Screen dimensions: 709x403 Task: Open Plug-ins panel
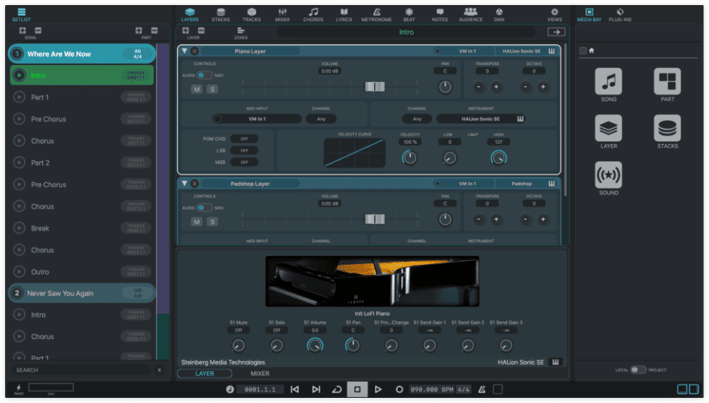coord(620,14)
